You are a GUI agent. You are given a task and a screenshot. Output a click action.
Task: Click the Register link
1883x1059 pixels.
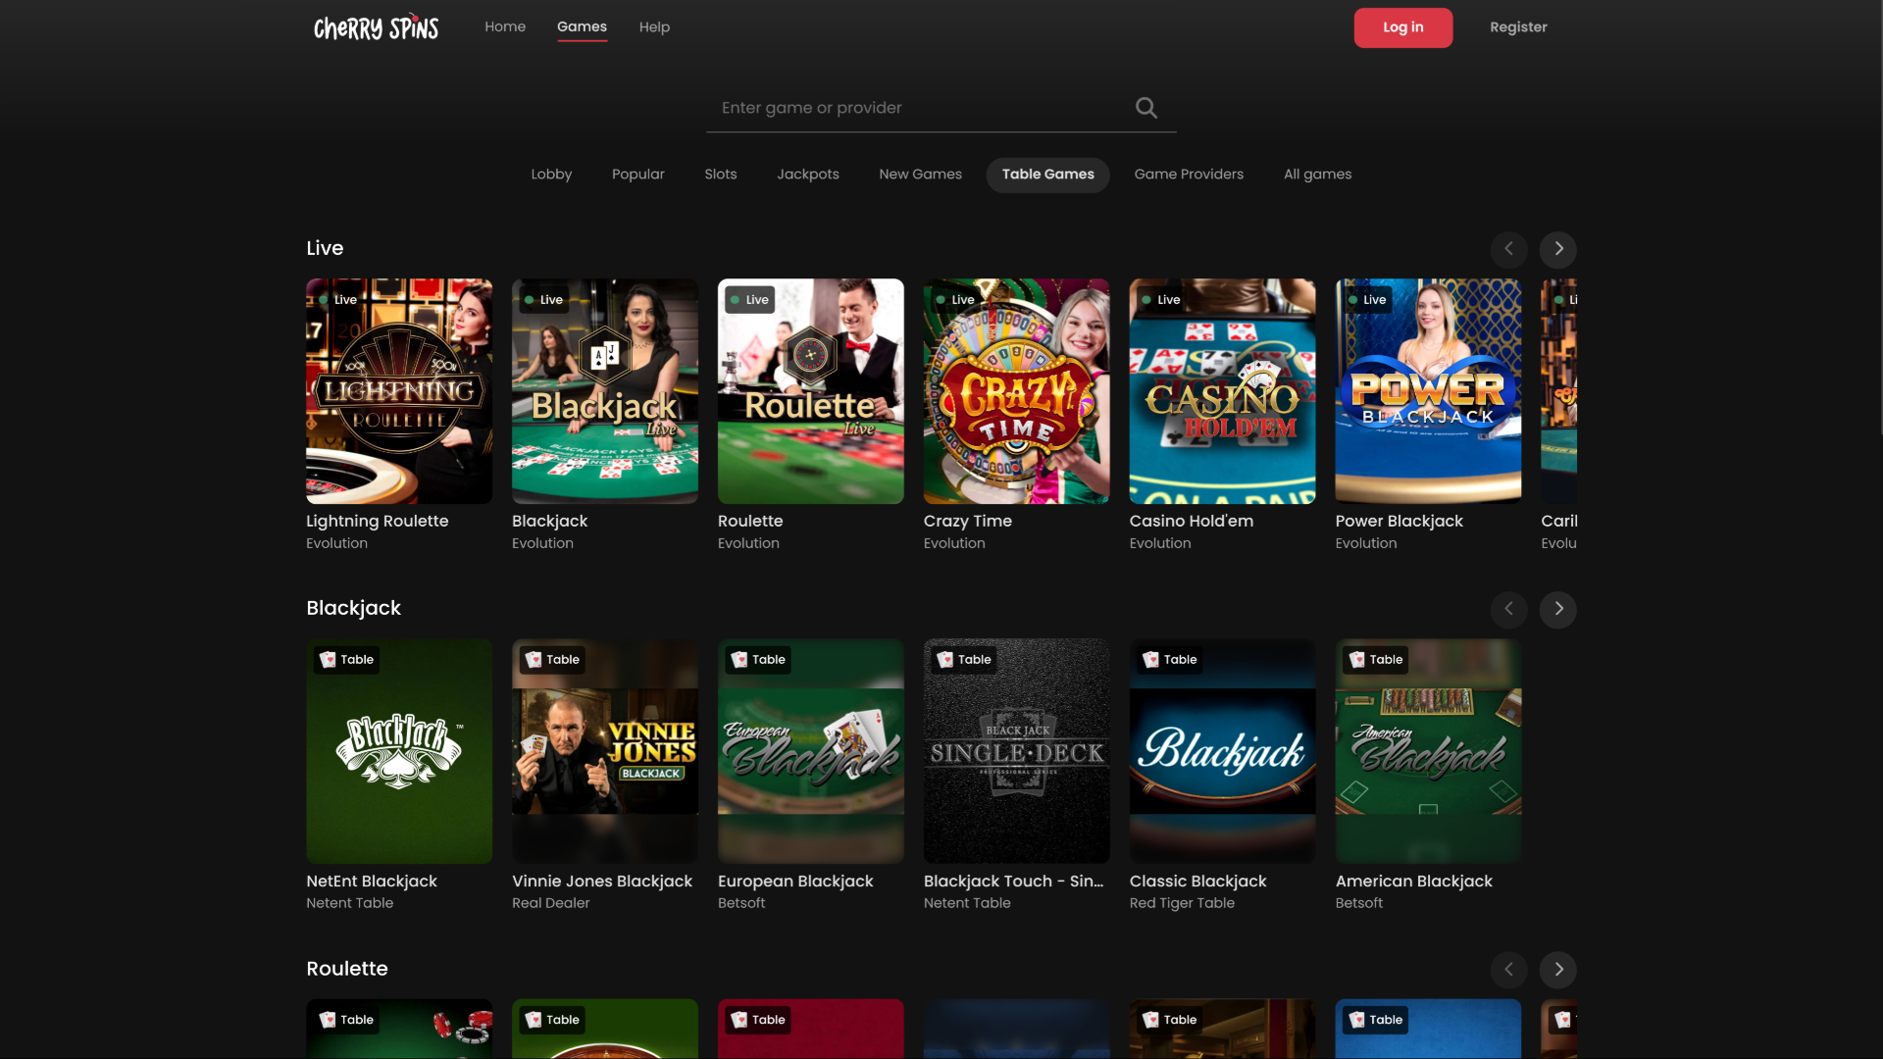[x=1517, y=26]
